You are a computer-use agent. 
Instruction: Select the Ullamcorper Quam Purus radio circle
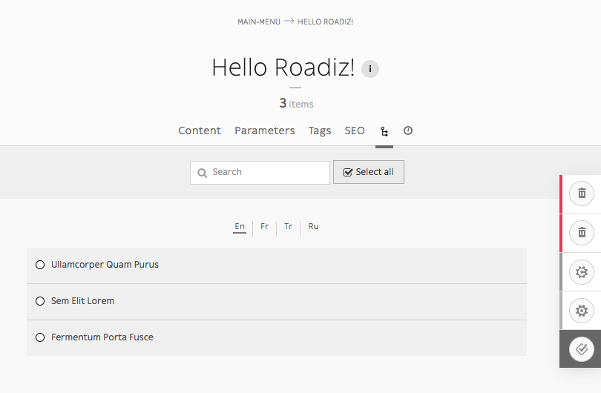tap(40, 265)
